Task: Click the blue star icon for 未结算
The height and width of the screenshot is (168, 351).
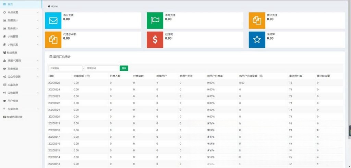Action: pyautogui.click(x=257, y=40)
